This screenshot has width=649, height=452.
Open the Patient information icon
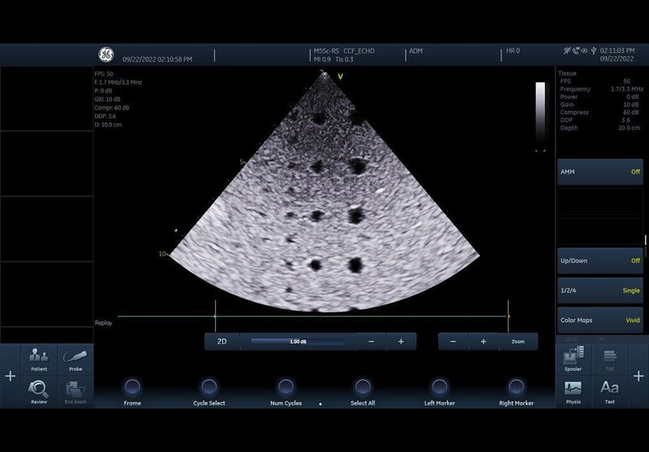(x=38, y=358)
